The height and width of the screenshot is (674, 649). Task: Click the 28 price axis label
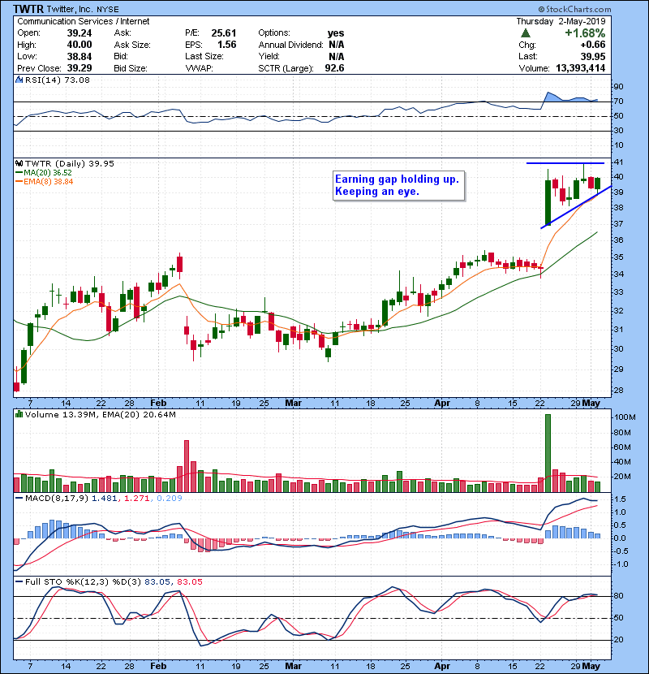coord(618,391)
